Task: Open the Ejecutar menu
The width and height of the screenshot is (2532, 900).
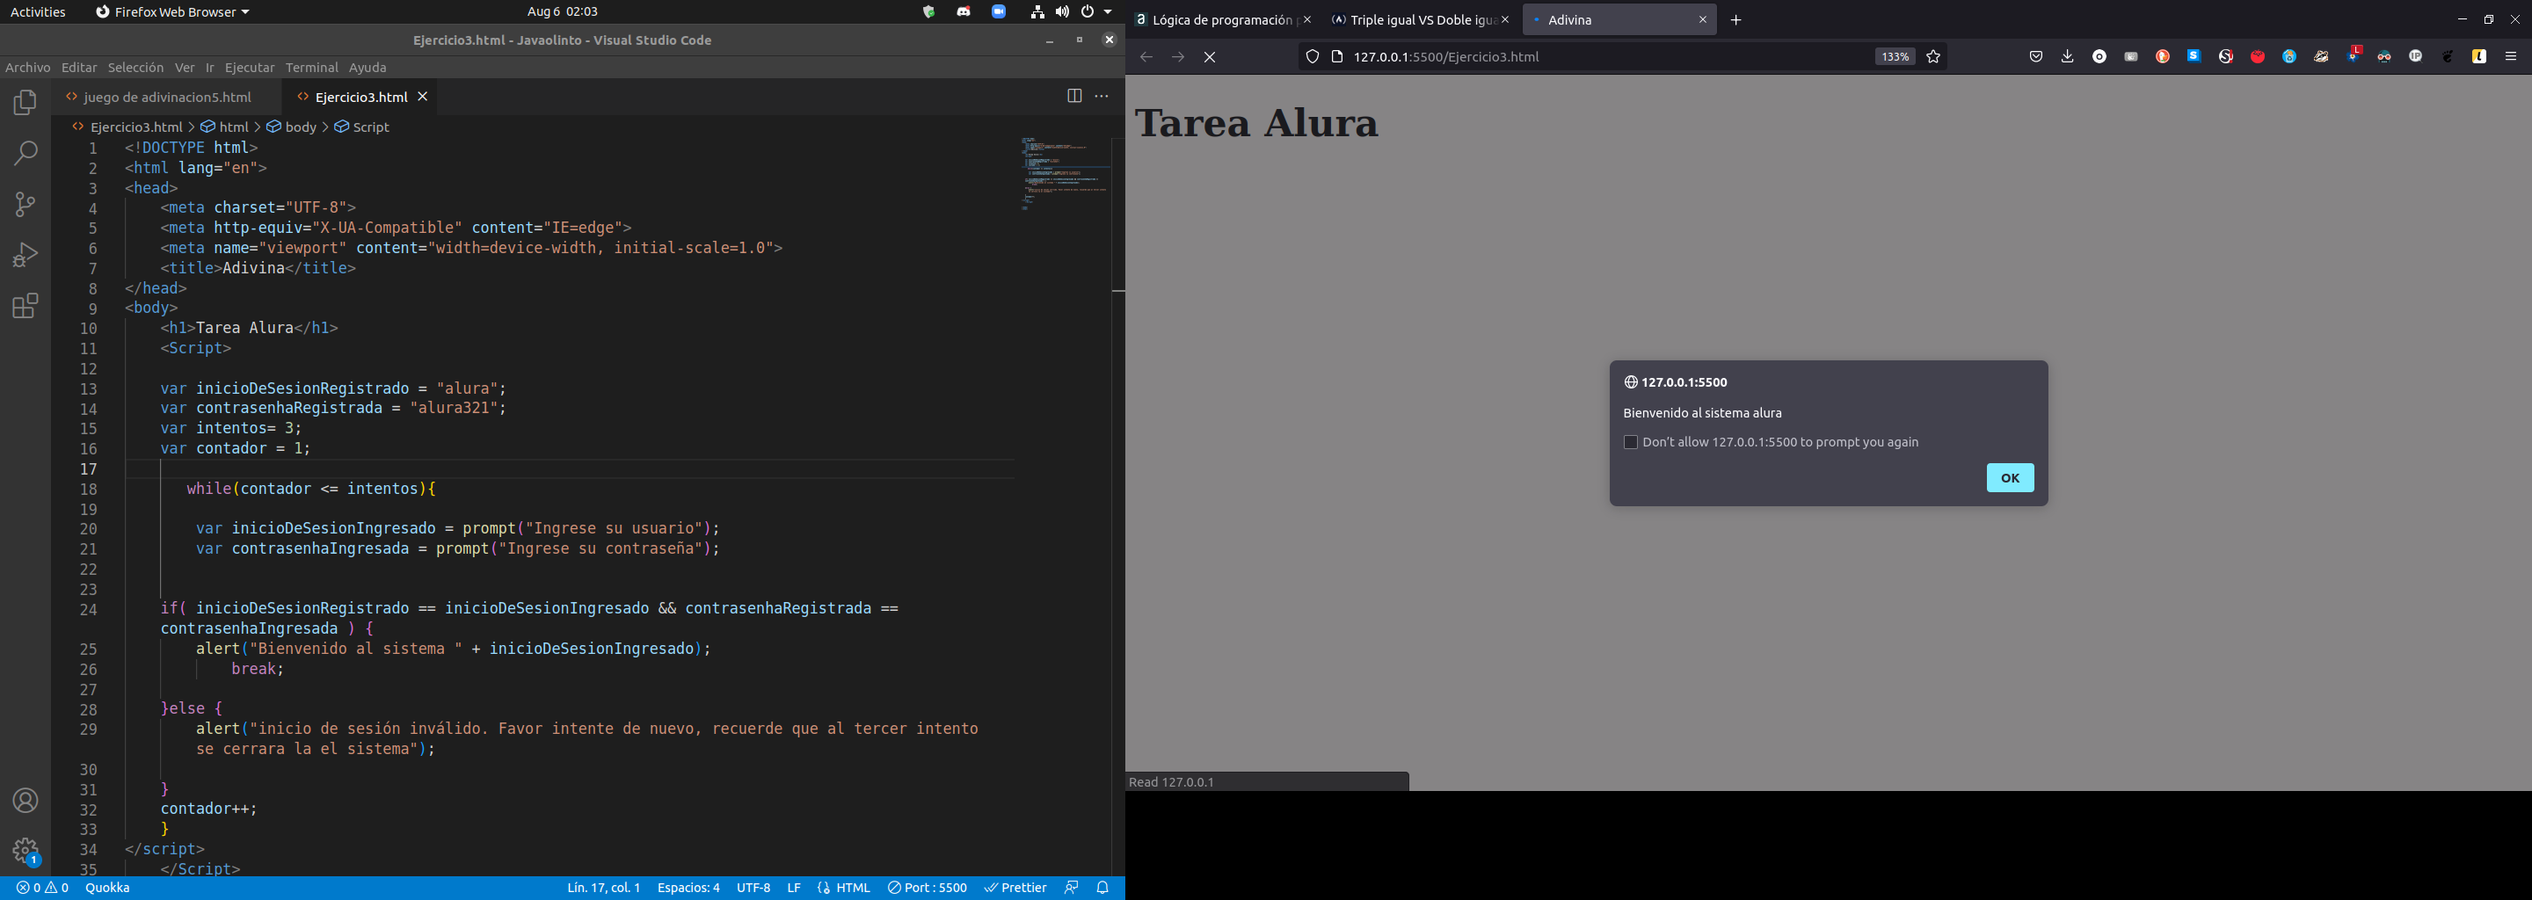Action: point(250,68)
